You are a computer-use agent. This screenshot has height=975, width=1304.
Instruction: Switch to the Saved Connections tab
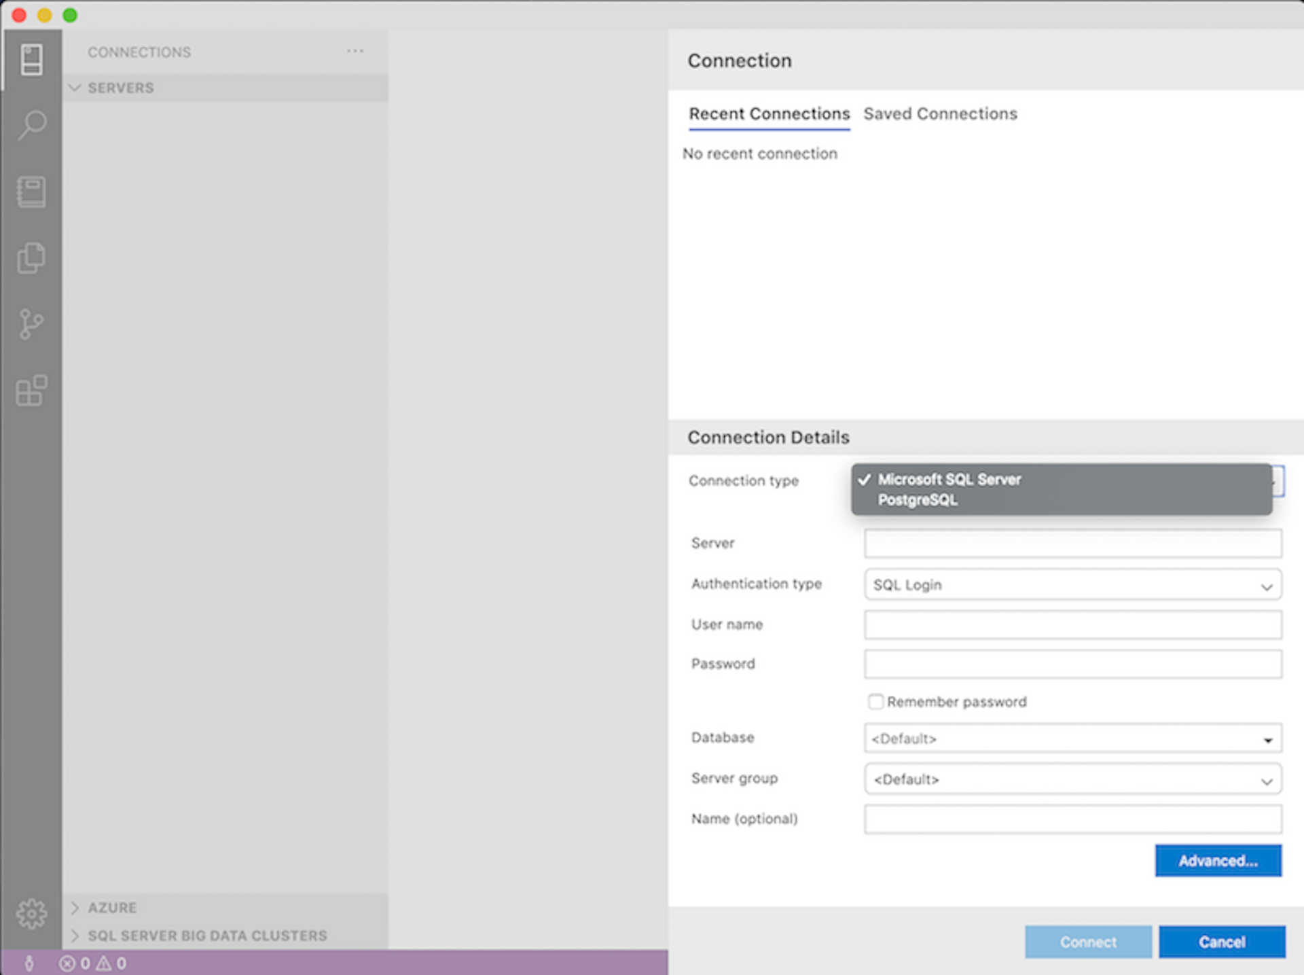pos(941,113)
